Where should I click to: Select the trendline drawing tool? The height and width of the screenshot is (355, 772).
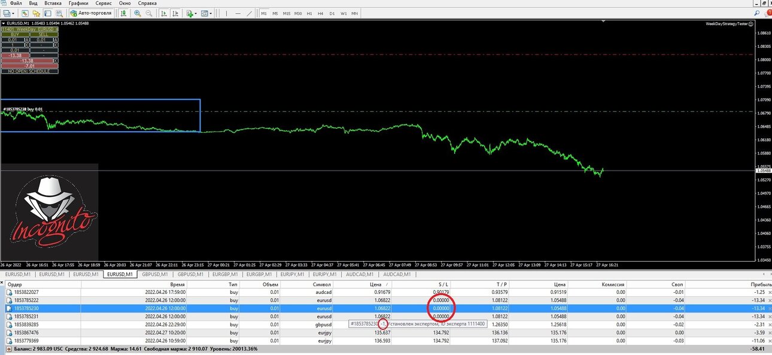[x=250, y=13]
